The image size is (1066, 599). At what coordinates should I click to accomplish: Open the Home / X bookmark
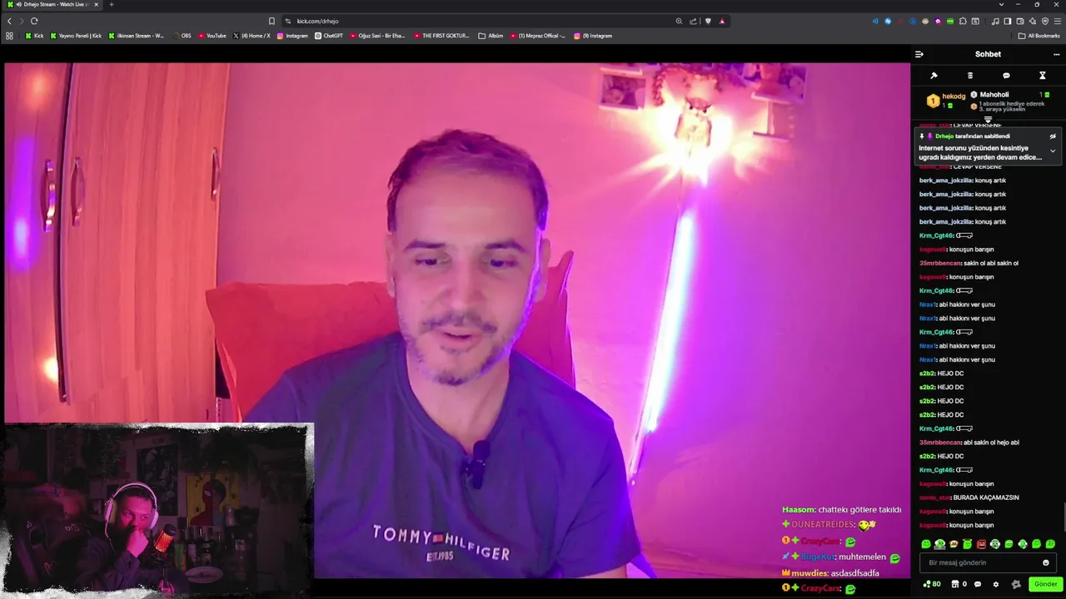pyautogui.click(x=252, y=36)
